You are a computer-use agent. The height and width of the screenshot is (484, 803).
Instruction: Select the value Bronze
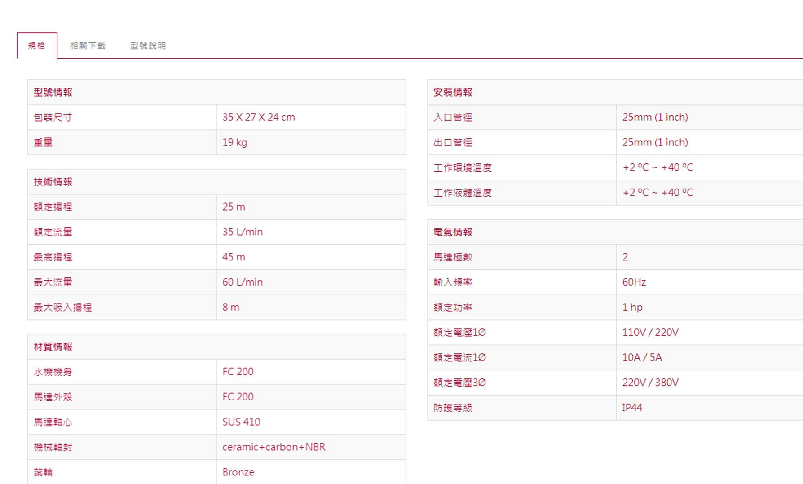[238, 472]
